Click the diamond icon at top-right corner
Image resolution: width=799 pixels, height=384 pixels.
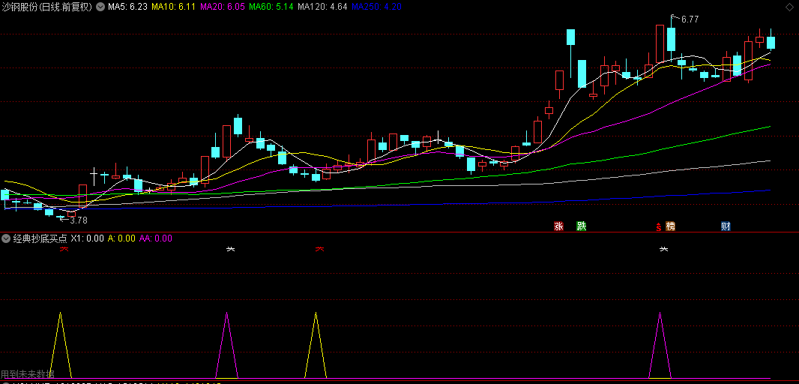789,7
